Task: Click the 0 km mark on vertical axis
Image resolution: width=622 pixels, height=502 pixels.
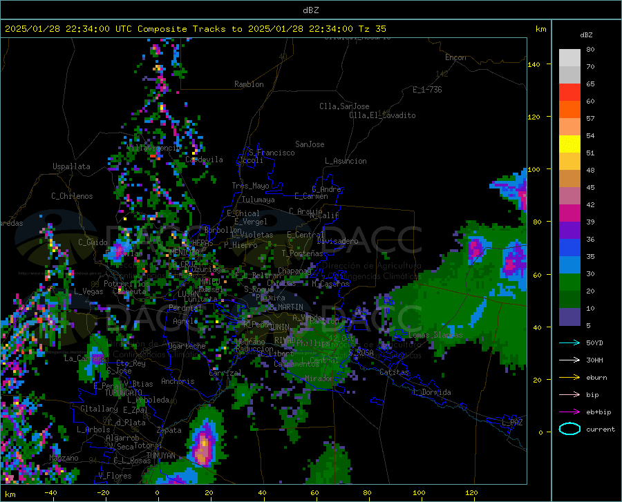Action: click(540, 432)
